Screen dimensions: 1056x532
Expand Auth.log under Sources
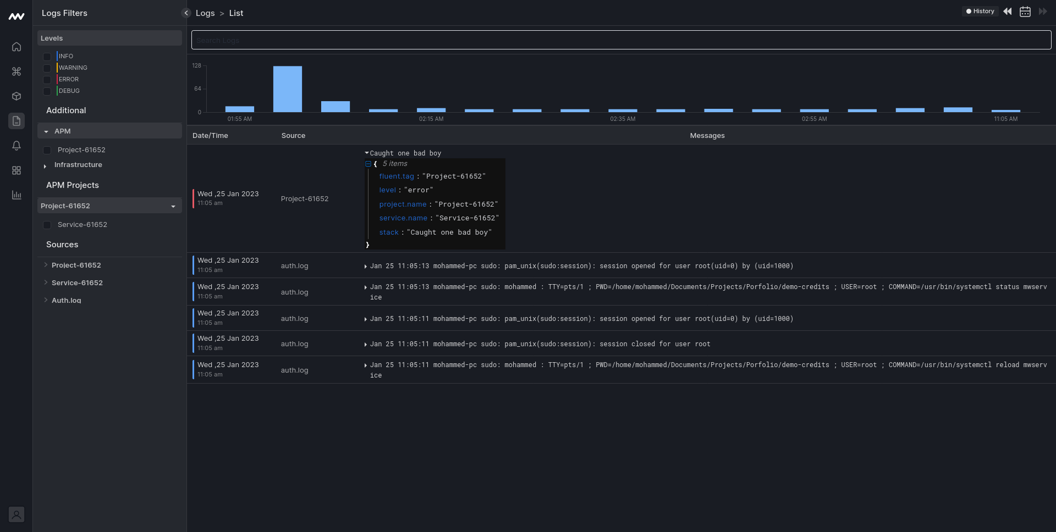click(x=46, y=300)
